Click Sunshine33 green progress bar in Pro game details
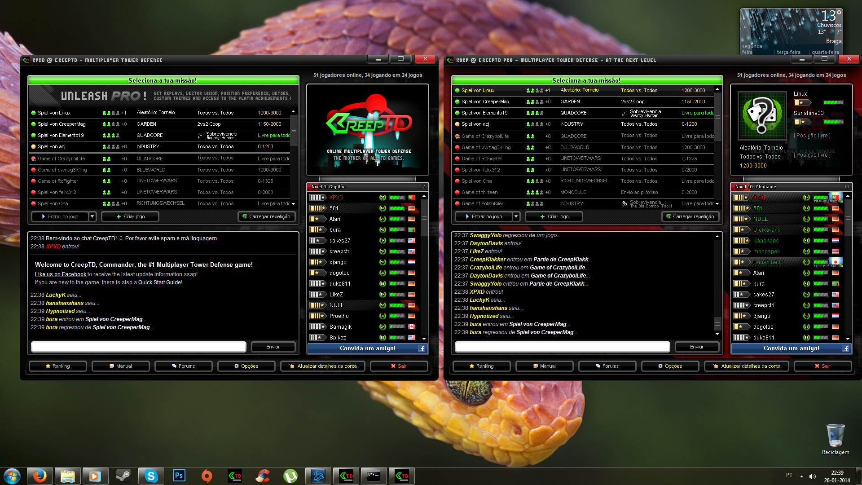This screenshot has width=862, height=485. 833,122
